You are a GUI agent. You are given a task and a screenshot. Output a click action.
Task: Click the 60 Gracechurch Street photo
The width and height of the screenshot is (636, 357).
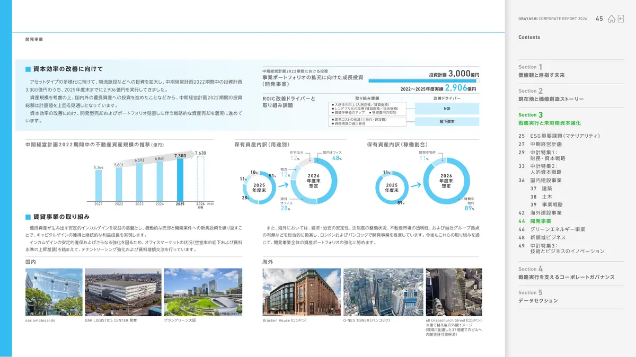tap(454, 292)
